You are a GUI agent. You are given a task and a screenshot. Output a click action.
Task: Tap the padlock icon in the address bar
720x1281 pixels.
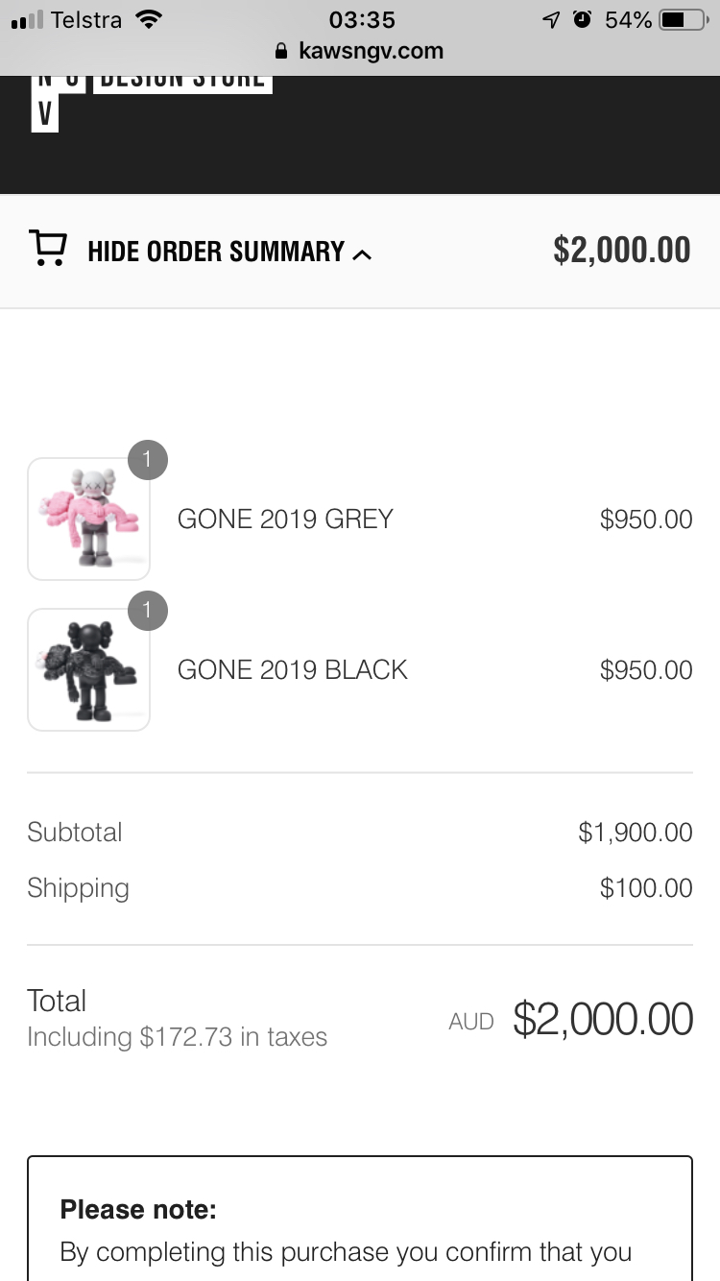pyautogui.click(x=281, y=51)
